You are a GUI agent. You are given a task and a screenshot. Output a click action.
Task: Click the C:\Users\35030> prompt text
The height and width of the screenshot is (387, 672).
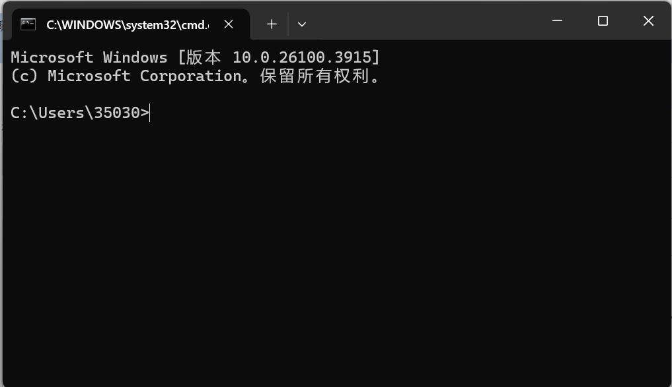pyautogui.click(x=79, y=113)
